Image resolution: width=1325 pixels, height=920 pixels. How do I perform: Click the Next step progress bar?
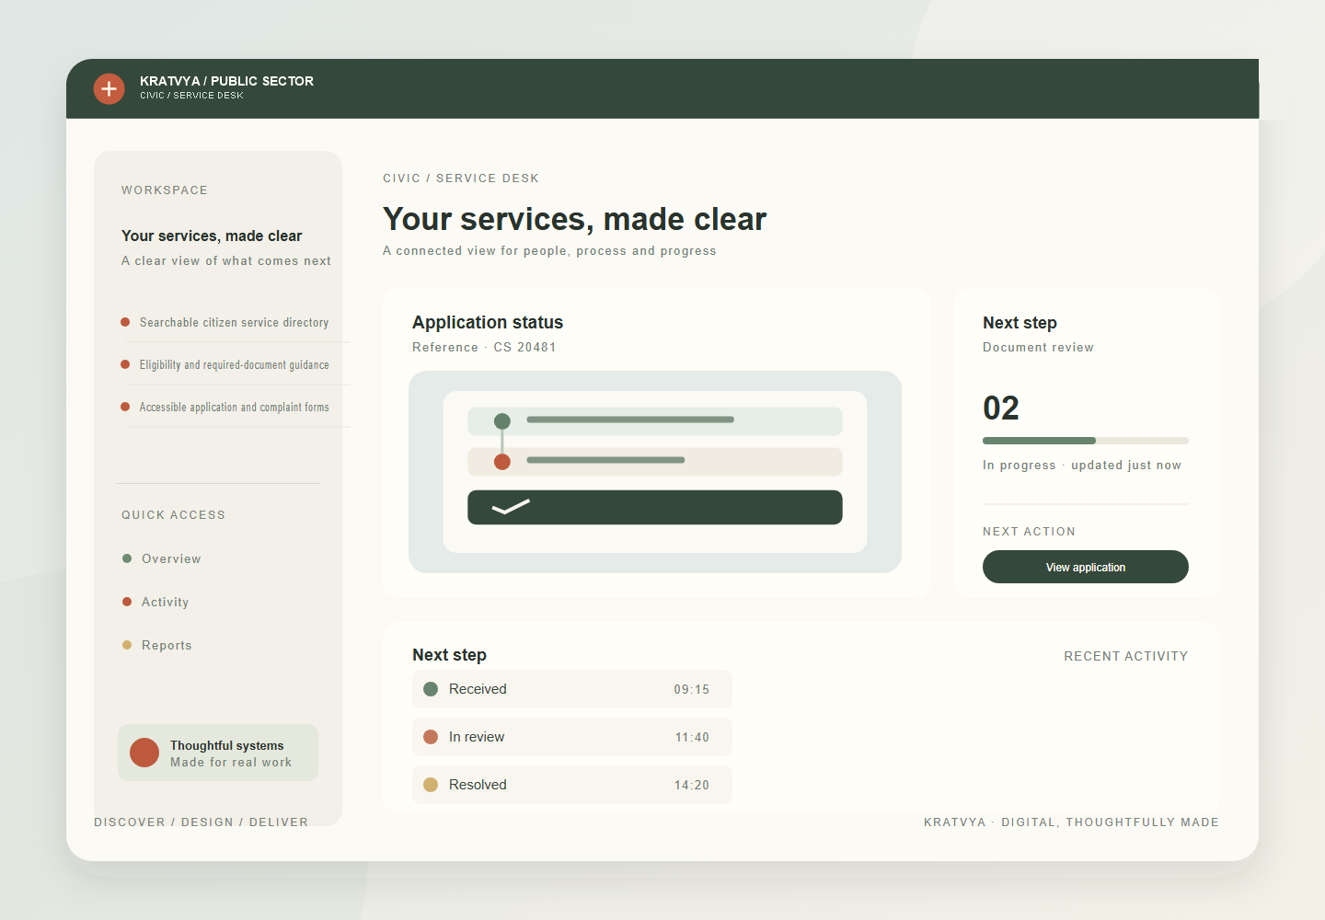coord(1086,441)
